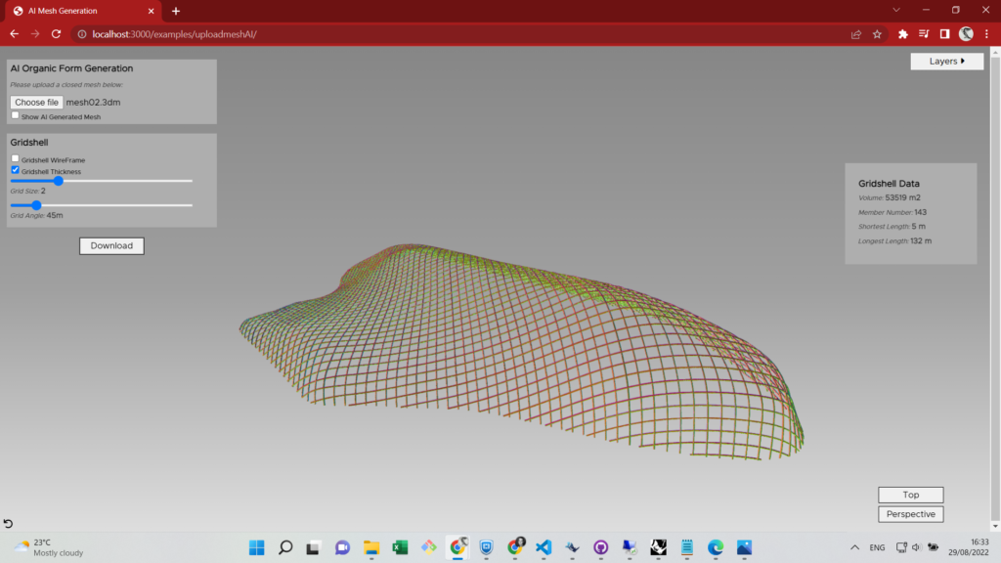Open the browser side panel icon

[944, 34]
